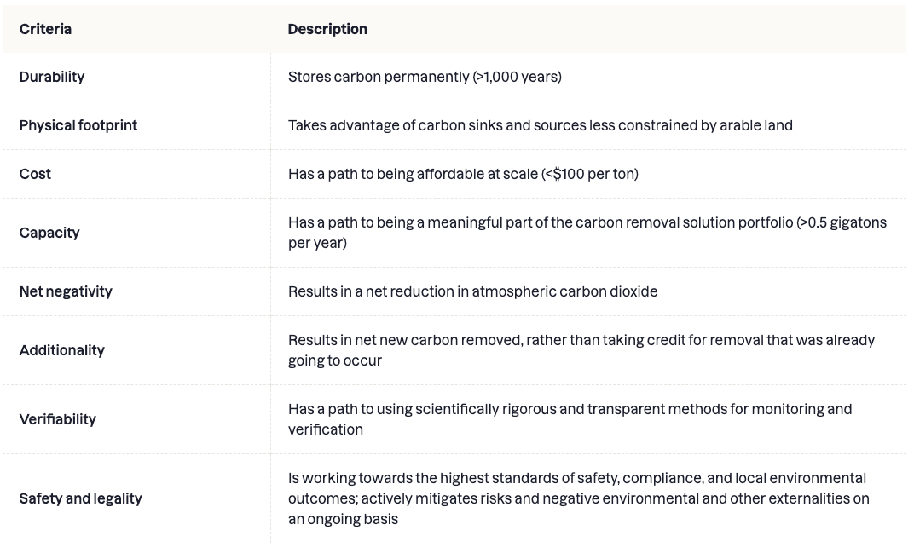
Task: Click the Net negativity label
Action: click(x=66, y=291)
